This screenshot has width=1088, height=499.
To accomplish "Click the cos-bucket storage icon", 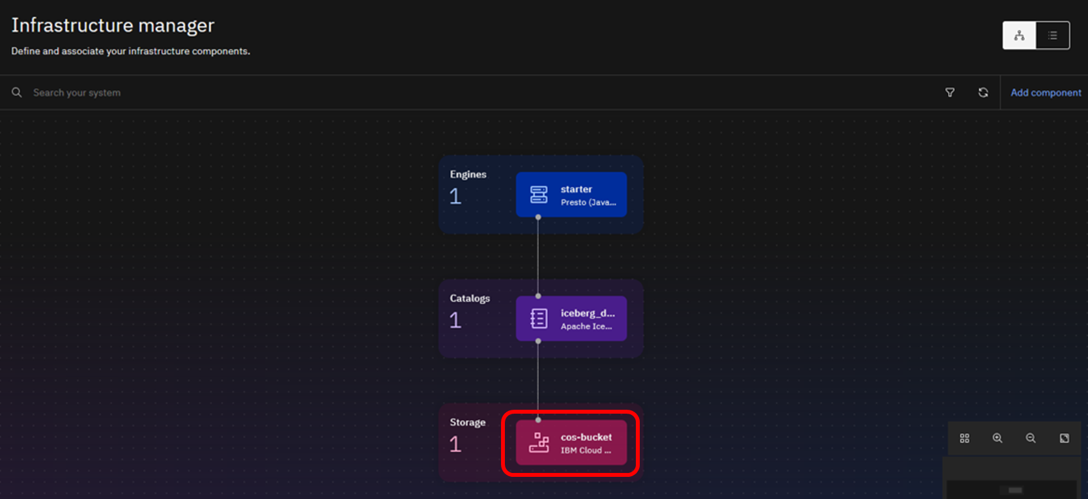I will pos(539,443).
